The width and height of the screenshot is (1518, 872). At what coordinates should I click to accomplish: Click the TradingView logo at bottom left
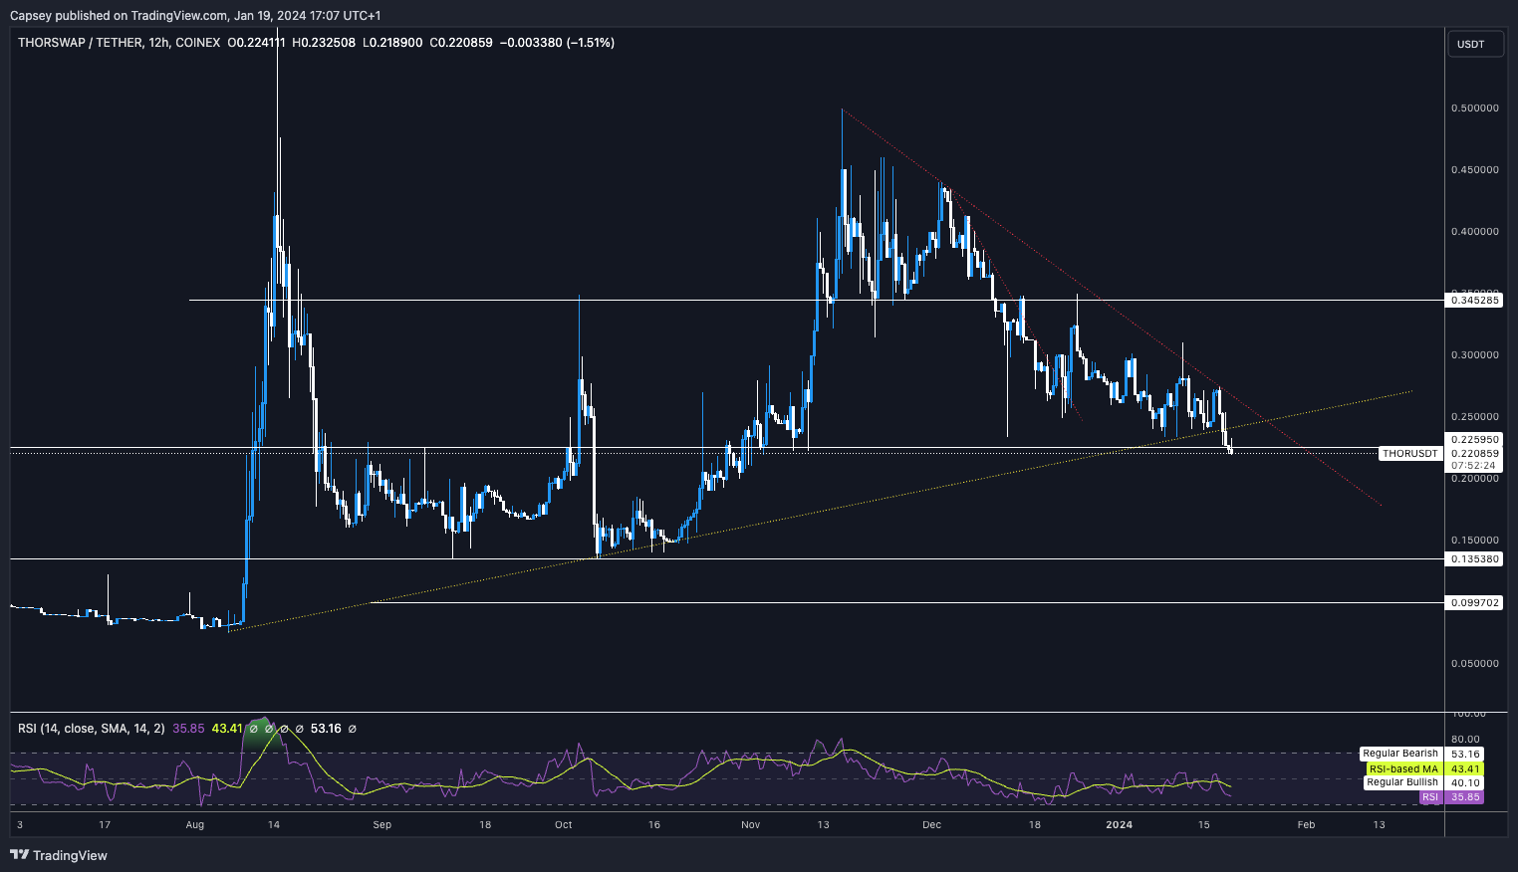pyautogui.click(x=59, y=855)
